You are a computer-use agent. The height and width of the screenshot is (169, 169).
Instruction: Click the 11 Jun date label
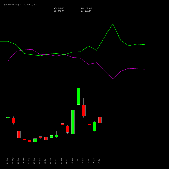point(78,161)
